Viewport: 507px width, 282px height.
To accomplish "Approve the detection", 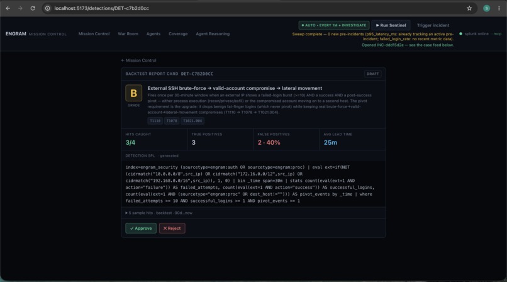I will click(141, 228).
